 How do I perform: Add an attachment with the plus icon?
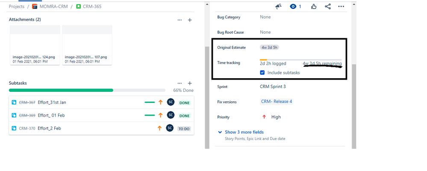(190, 20)
